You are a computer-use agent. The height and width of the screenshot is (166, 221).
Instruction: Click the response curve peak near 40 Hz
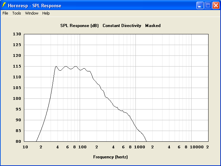click(56, 66)
